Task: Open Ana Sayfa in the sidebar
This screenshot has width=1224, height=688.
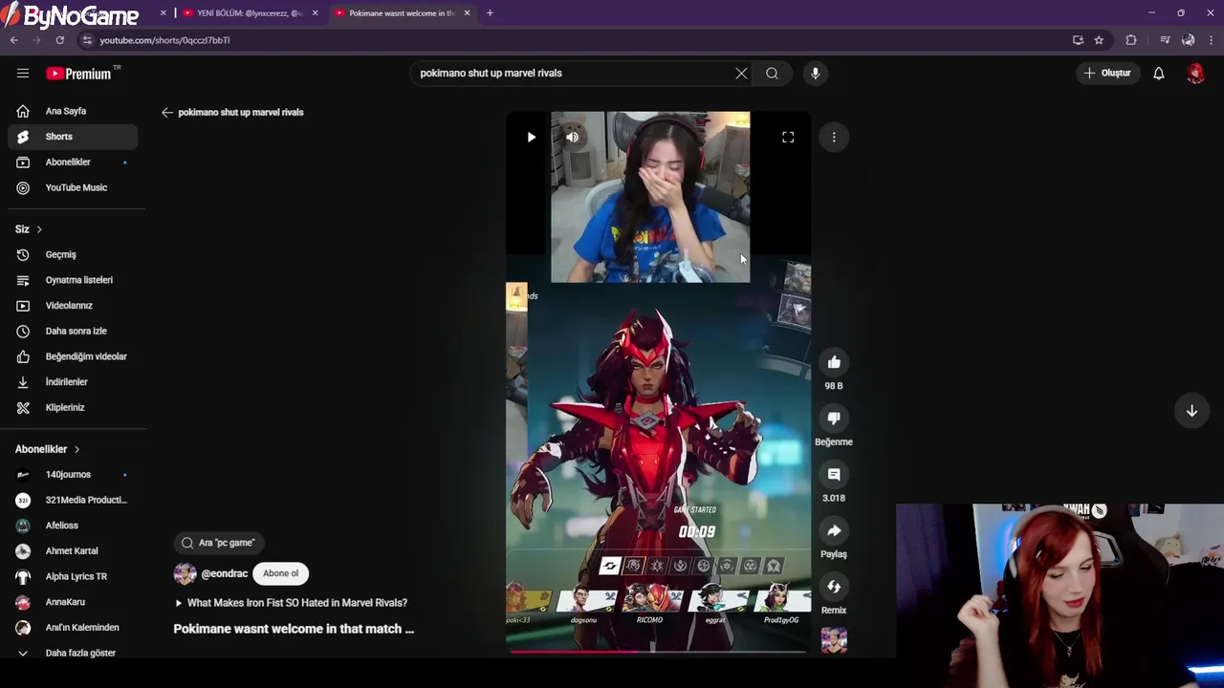Action: (73, 111)
